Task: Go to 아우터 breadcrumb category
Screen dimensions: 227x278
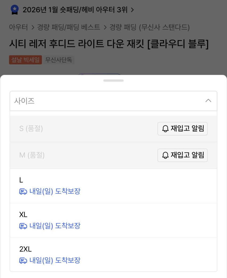Action: [18, 27]
